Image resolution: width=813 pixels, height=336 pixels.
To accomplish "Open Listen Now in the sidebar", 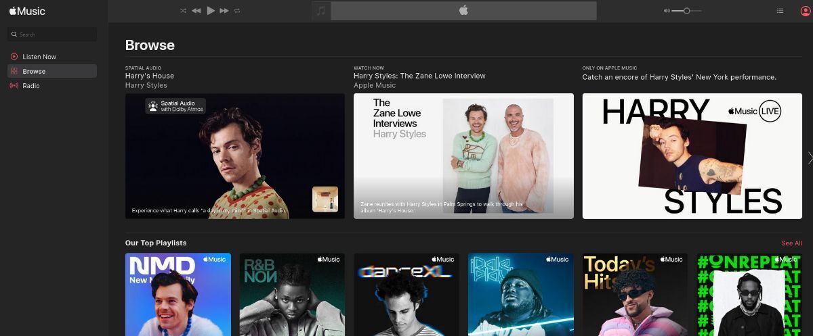I will 52,57.
